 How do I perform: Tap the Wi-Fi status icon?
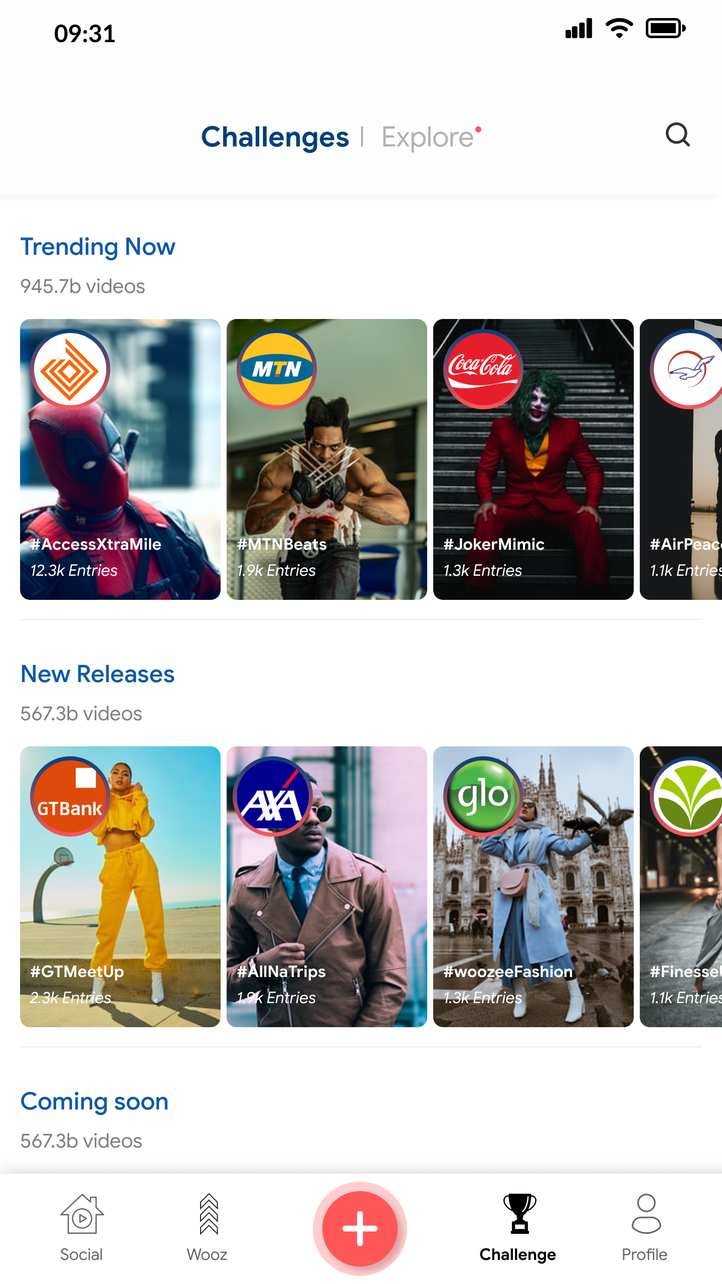[x=619, y=28]
